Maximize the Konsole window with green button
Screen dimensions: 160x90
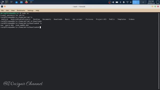pos(155,6)
